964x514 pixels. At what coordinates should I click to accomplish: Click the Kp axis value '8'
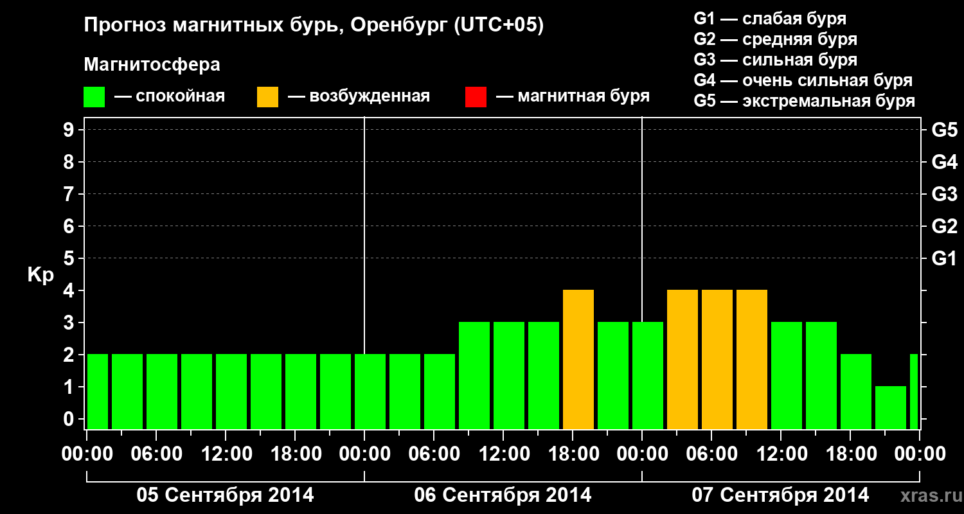pyautogui.click(x=70, y=162)
